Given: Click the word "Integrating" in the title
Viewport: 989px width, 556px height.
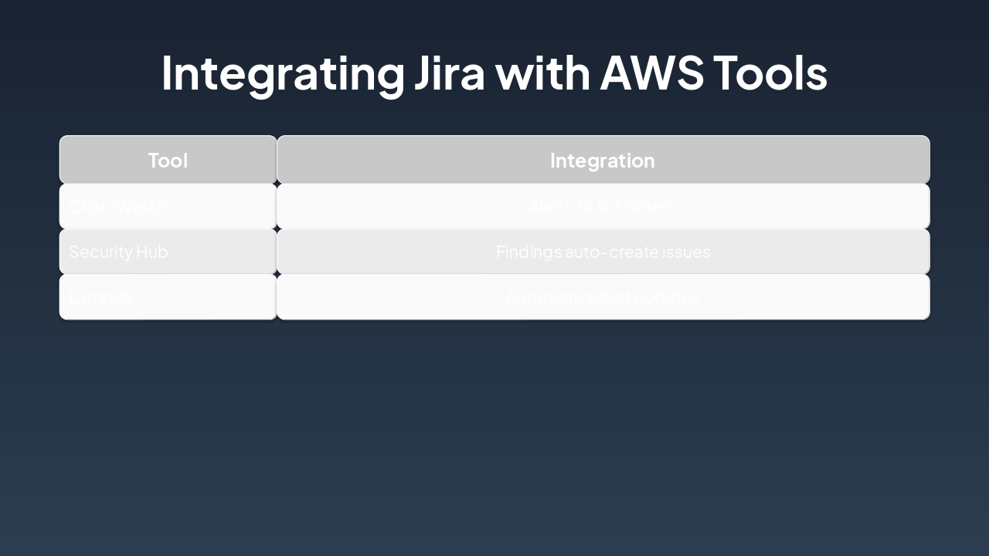Looking at the screenshot, I should 282,73.
